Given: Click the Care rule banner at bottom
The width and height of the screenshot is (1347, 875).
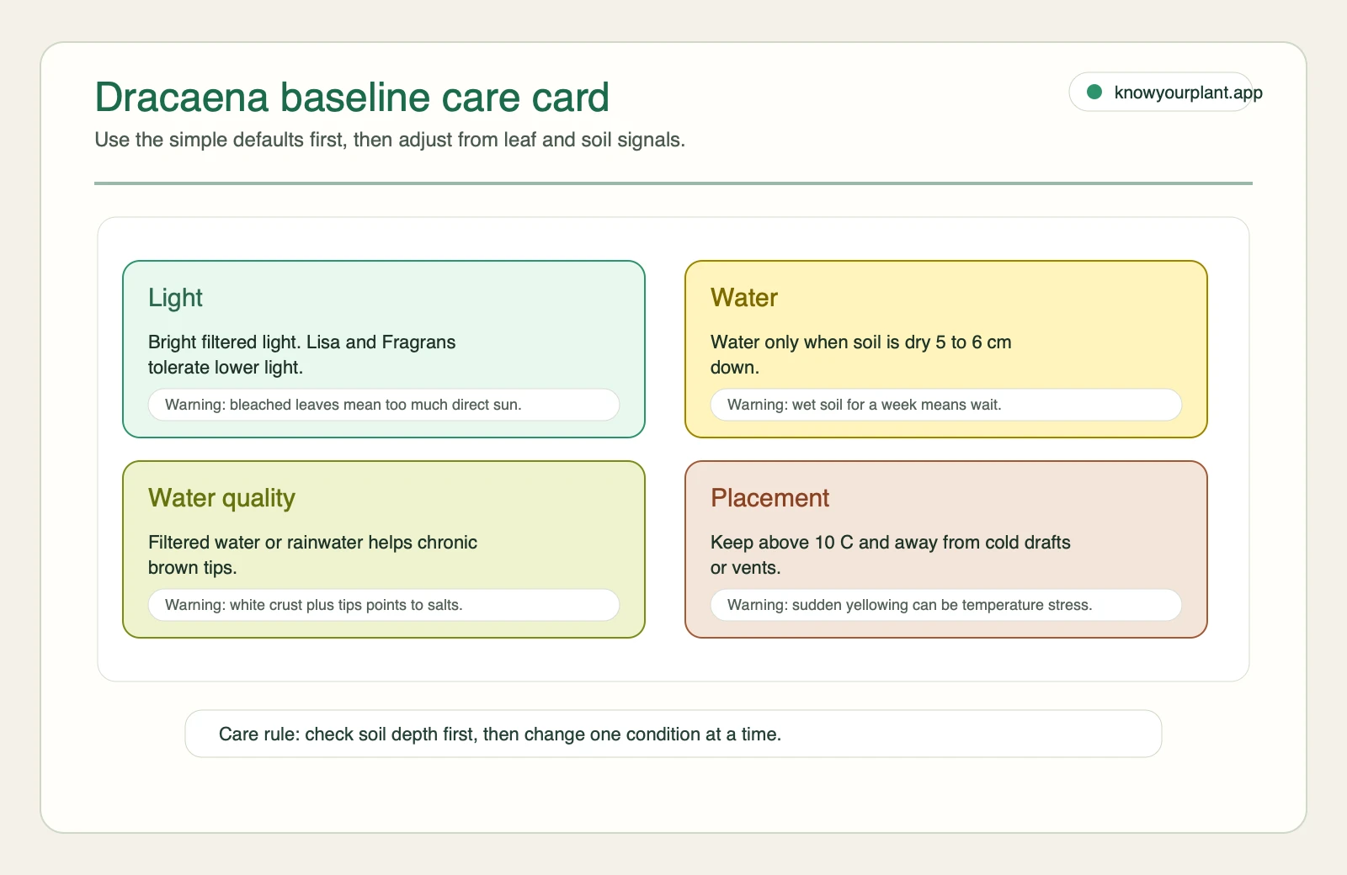Looking at the screenshot, I should coord(673,734).
